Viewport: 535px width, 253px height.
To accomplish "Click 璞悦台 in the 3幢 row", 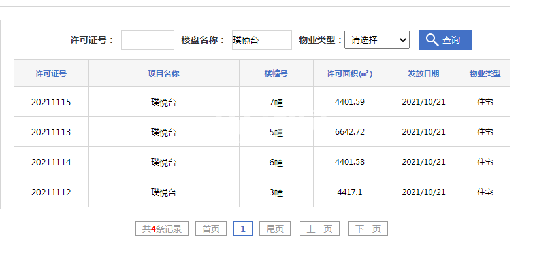I will (164, 192).
